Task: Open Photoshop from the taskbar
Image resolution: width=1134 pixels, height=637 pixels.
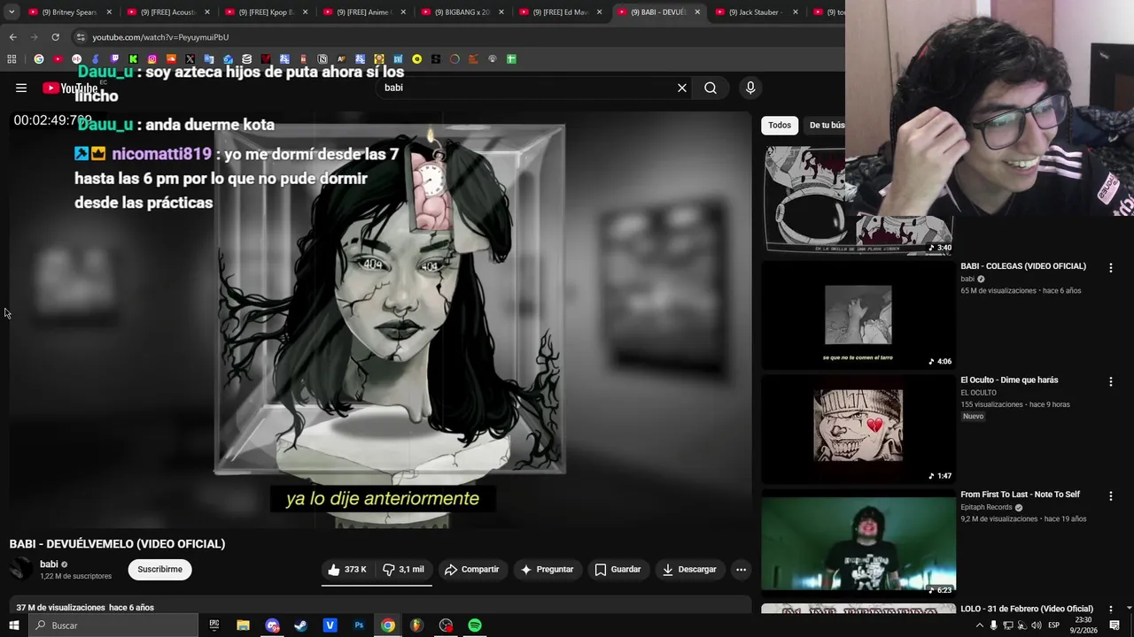Action: pyautogui.click(x=359, y=625)
